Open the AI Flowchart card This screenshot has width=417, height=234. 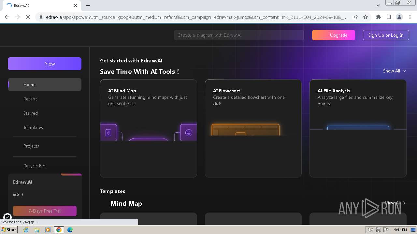point(253,128)
